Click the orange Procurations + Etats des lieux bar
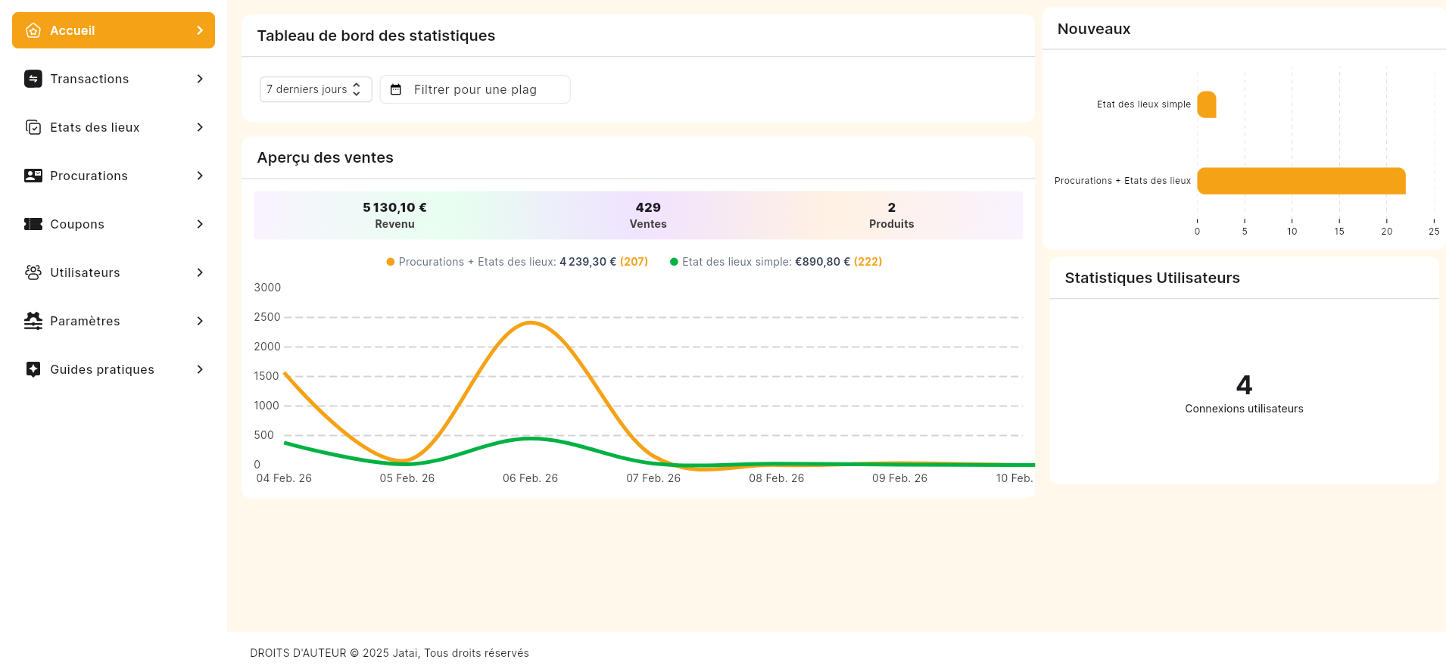The height and width of the screenshot is (669, 1446). (x=1301, y=181)
